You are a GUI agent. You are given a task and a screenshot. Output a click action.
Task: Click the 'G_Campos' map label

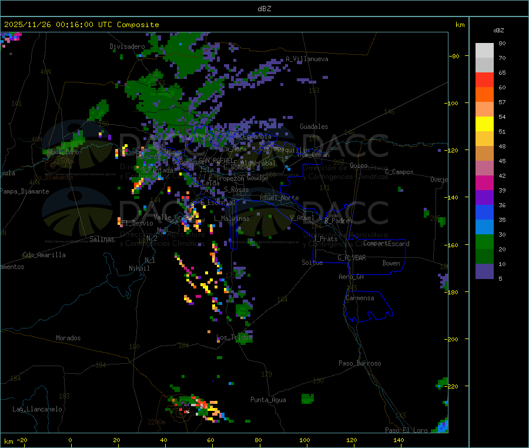(399, 172)
